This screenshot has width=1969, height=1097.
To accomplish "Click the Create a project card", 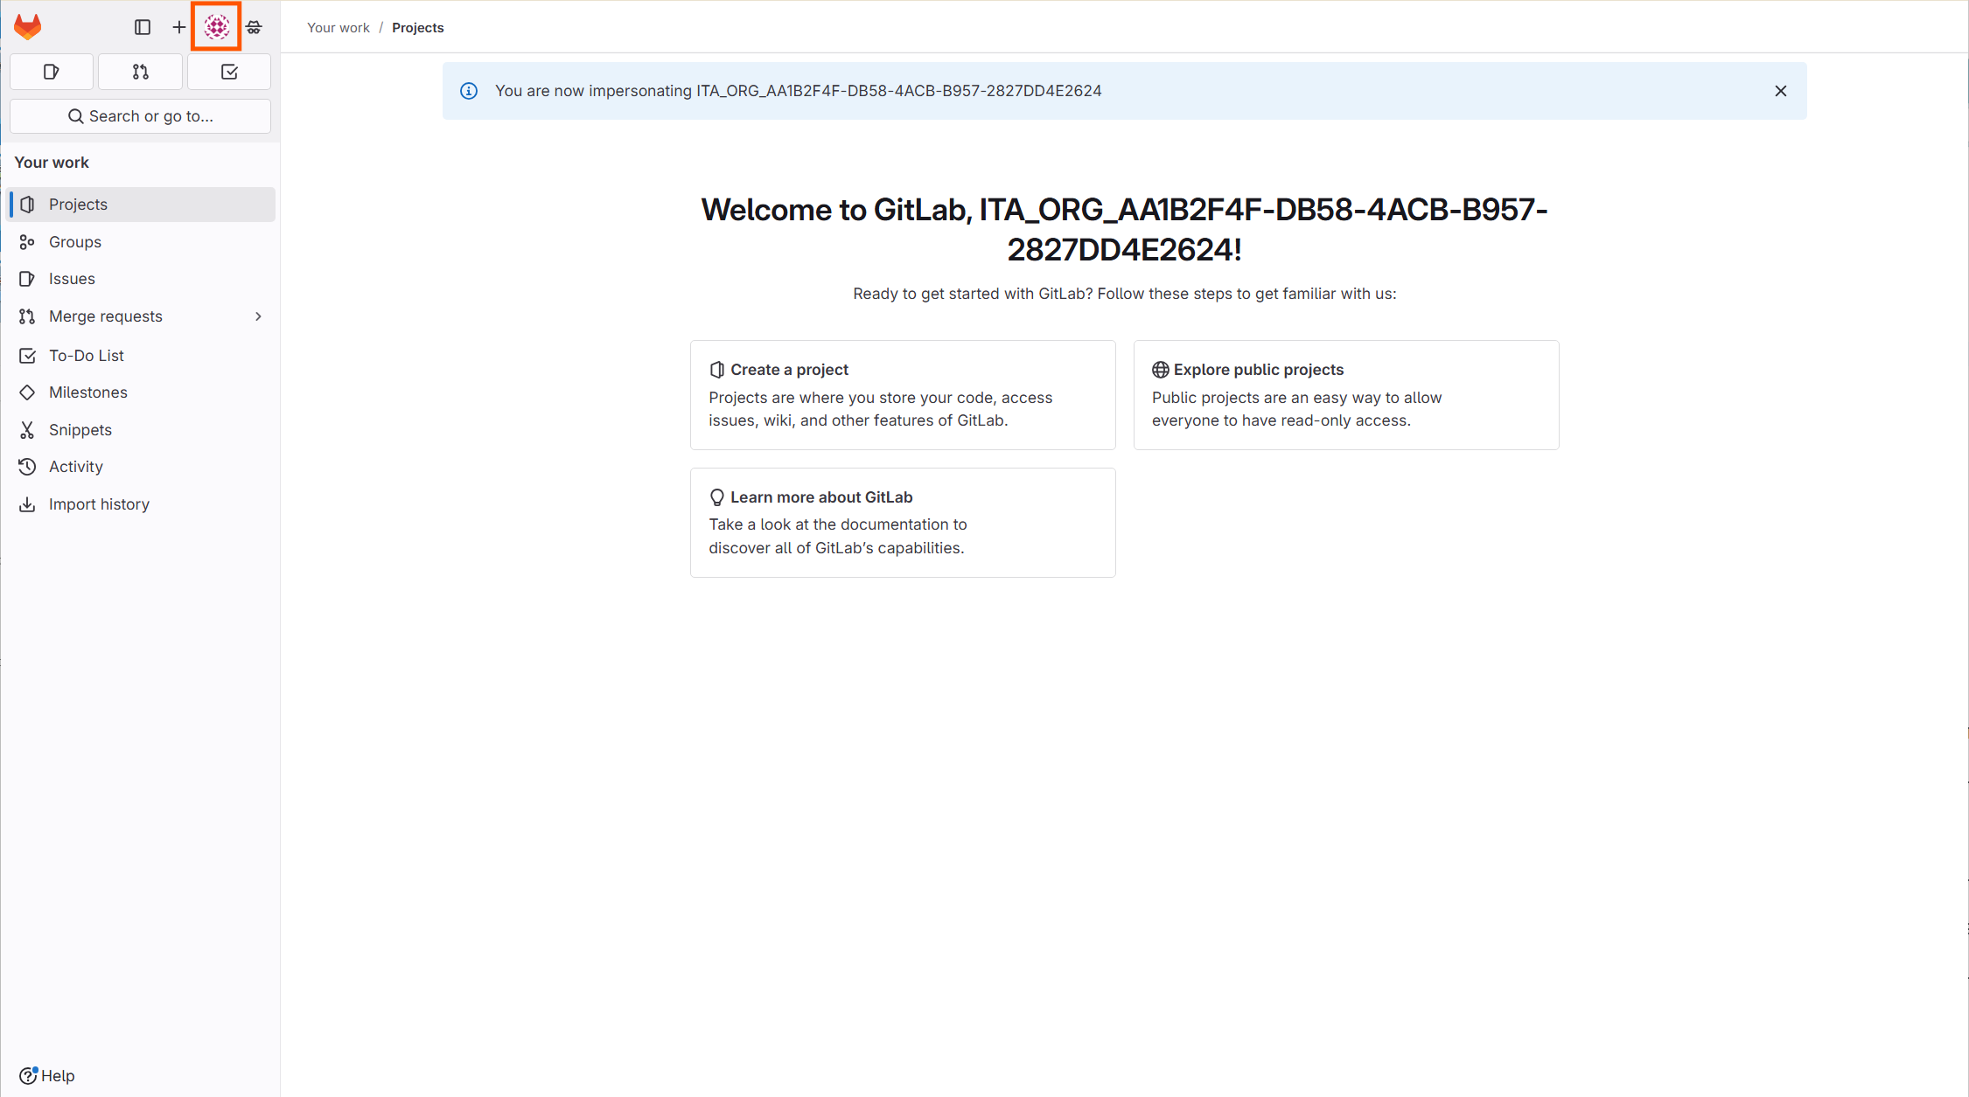I will pos(902,395).
